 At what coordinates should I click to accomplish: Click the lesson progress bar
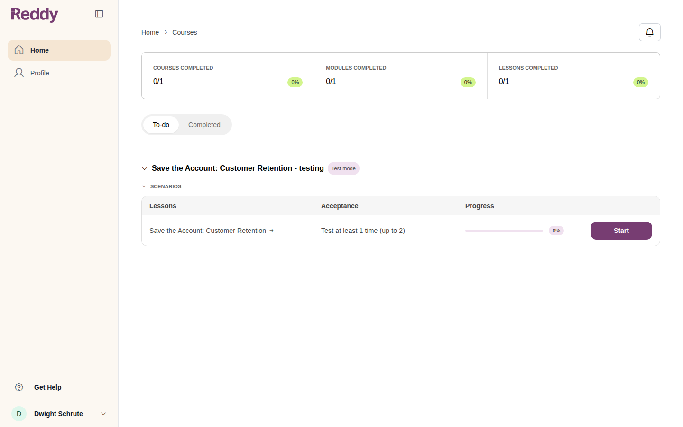click(504, 231)
